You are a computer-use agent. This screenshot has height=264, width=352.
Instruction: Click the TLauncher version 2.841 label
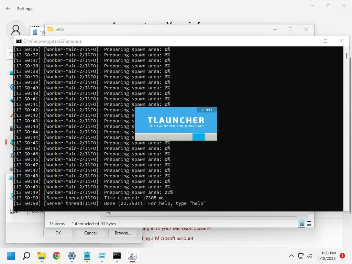pyautogui.click(x=207, y=110)
